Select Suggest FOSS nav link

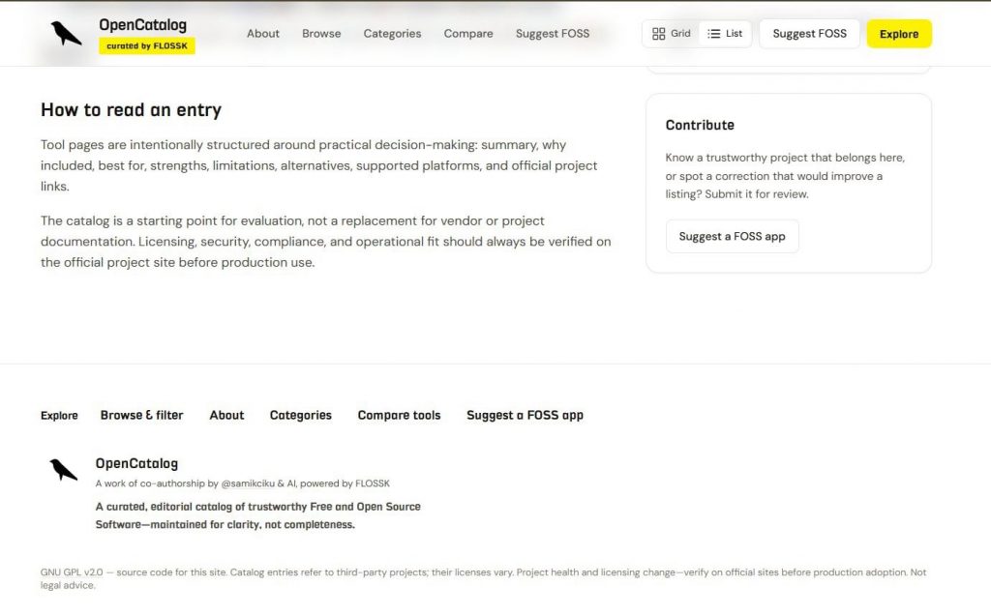tap(553, 34)
